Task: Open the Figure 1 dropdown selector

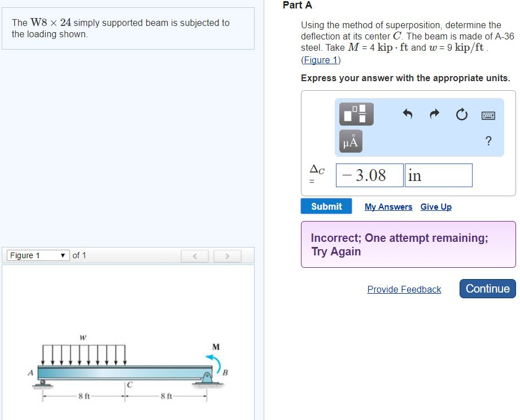Action: (x=38, y=255)
